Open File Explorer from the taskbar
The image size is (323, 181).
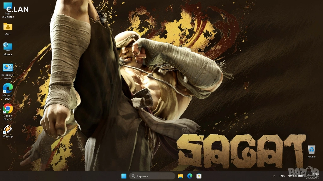180,176
